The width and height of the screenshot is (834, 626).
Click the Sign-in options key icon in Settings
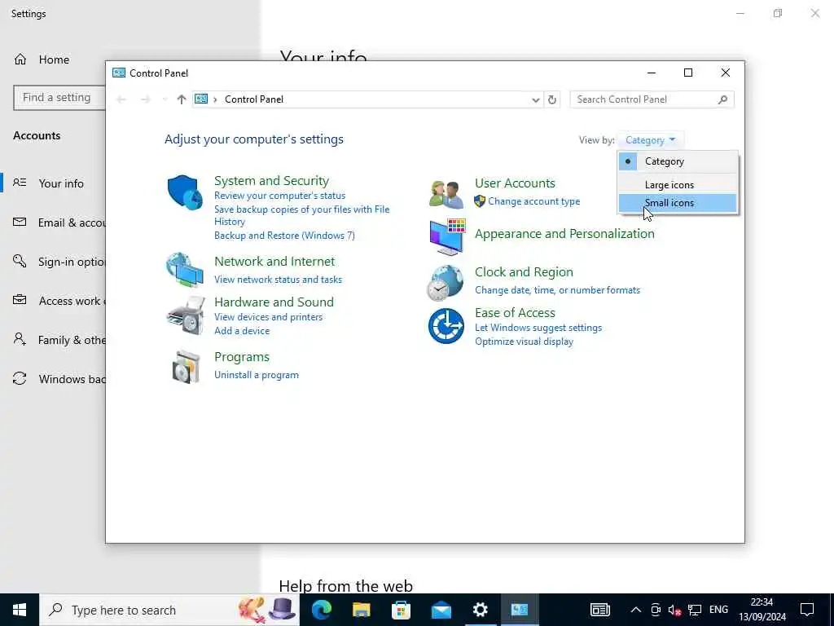[x=20, y=261]
